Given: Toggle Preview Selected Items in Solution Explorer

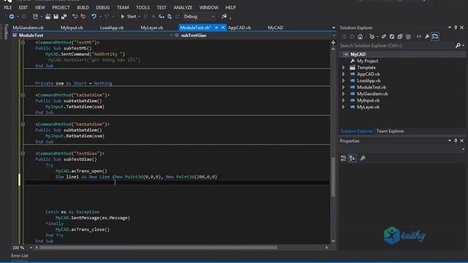Looking at the screenshot, I should pos(435,37).
